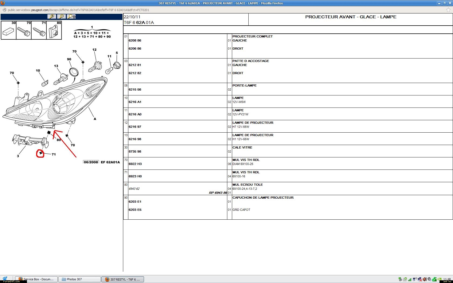The height and width of the screenshot is (283, 453).
Task: Open the orange speaker volume tray icon
Action: tap(425, 279)
